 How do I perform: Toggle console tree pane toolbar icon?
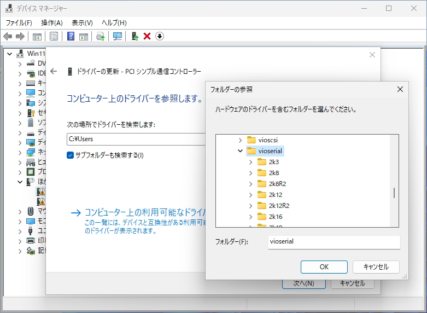[x=37, y=36]
